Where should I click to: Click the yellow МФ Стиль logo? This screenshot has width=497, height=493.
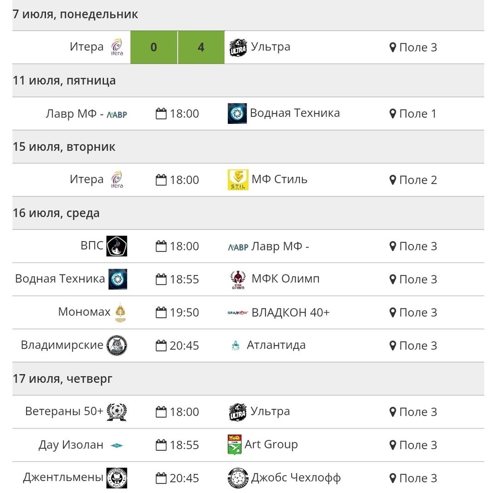tap(238, 180)
